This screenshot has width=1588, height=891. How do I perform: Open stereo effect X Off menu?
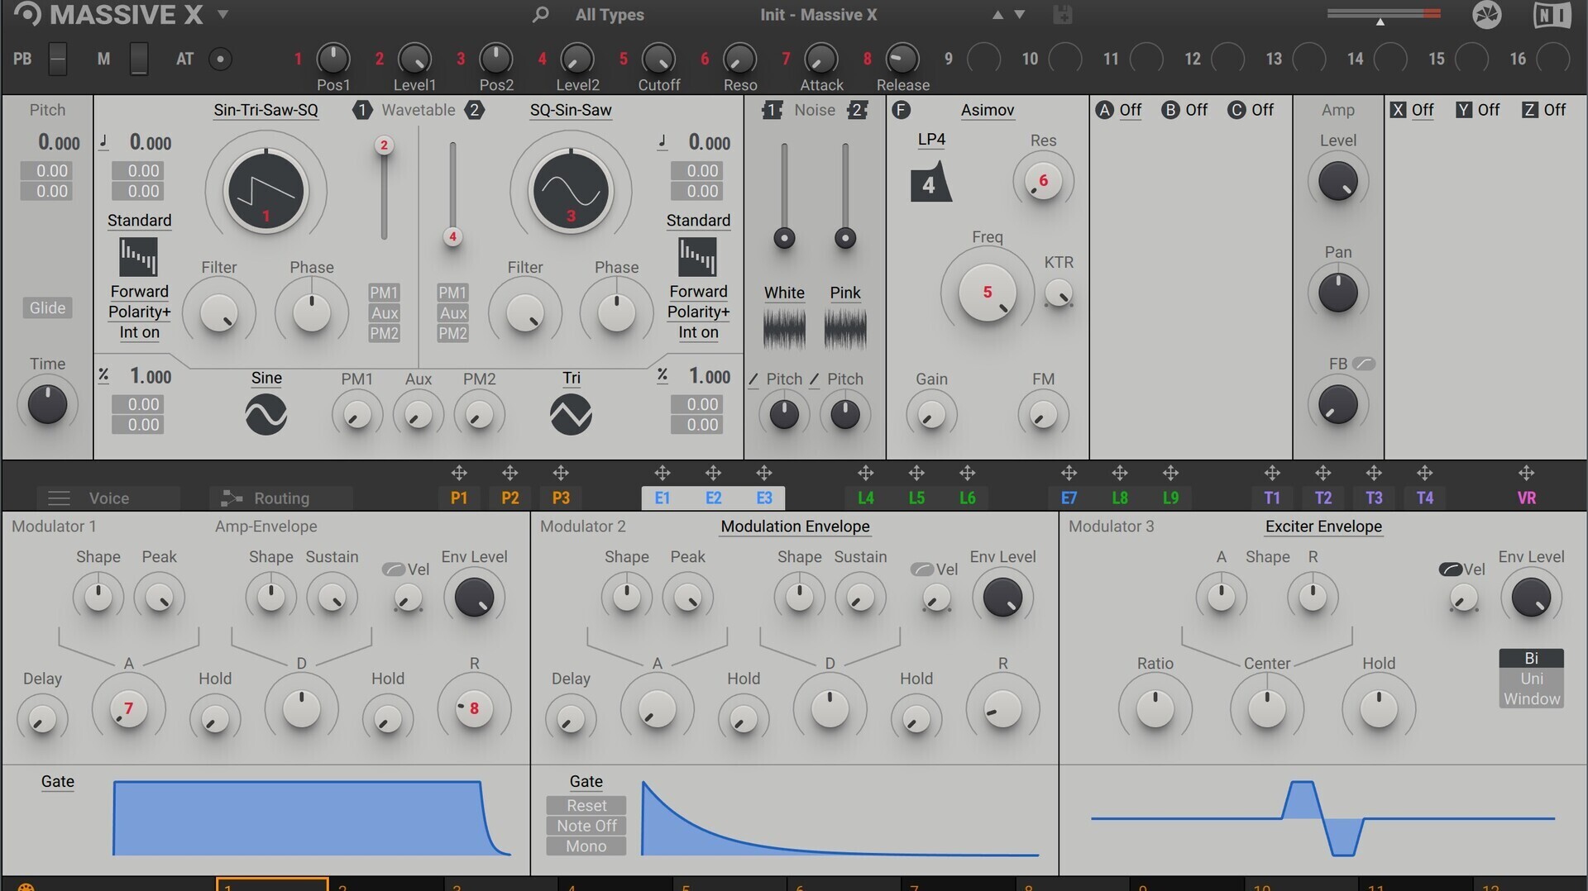[1422, 110]
